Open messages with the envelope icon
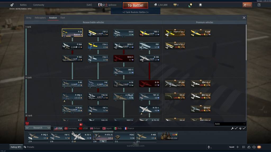This screenshot has width=271, height=152. pos(259,147)
